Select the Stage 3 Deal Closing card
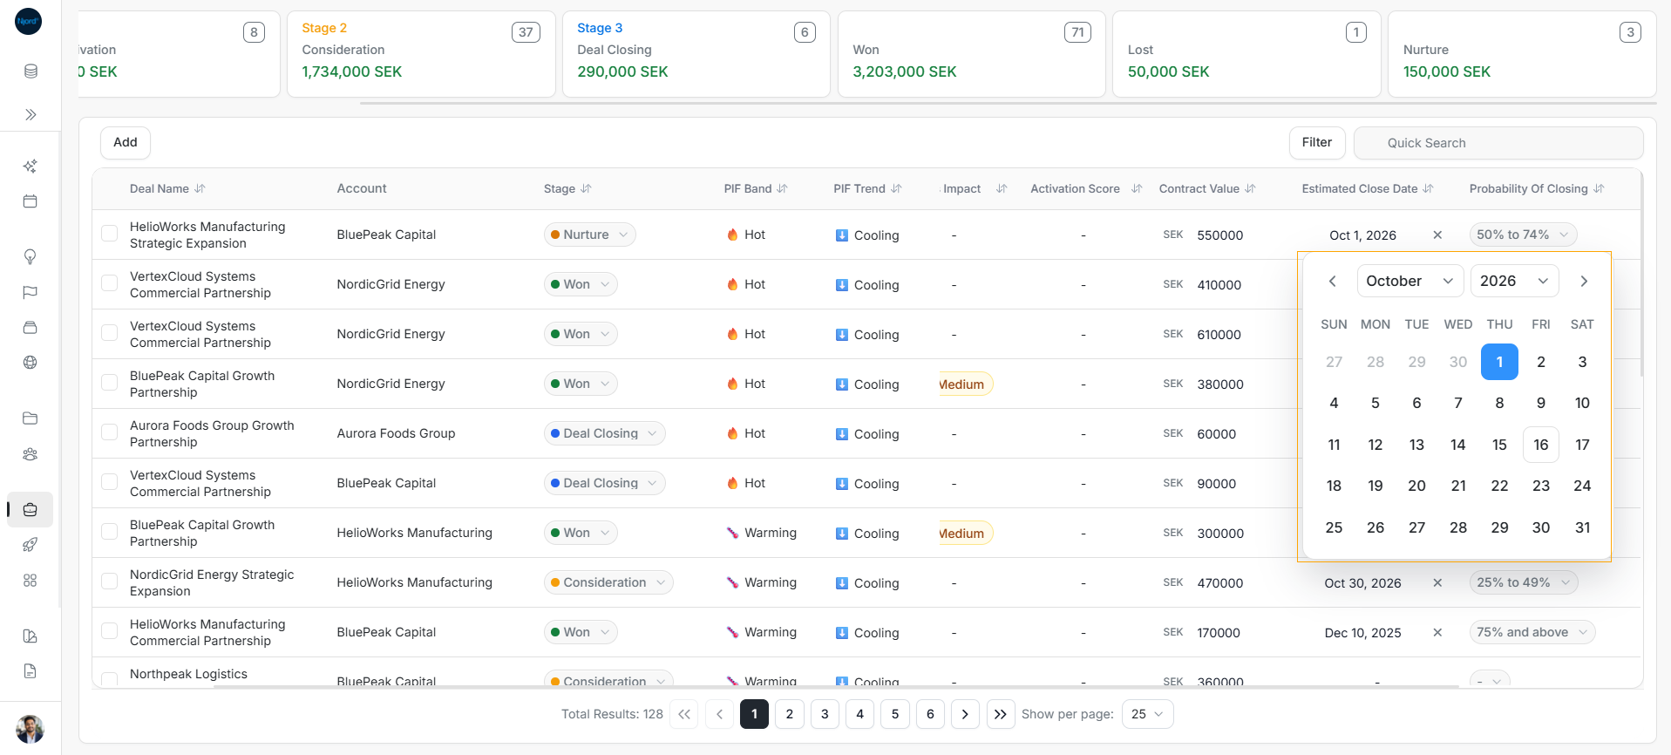This screenshot has height=755, width=1671. [696, 54]
